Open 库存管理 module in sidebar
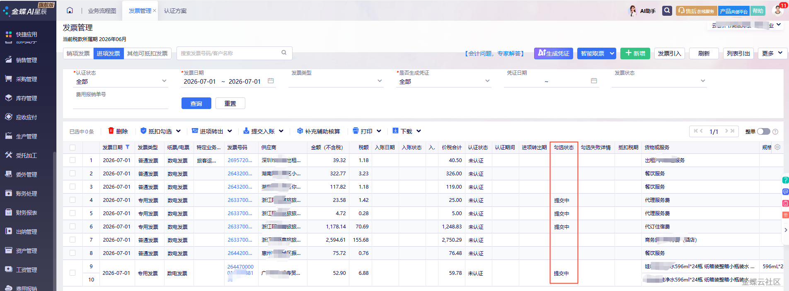The width and height of the screenshot is (789, 291). 27,98
